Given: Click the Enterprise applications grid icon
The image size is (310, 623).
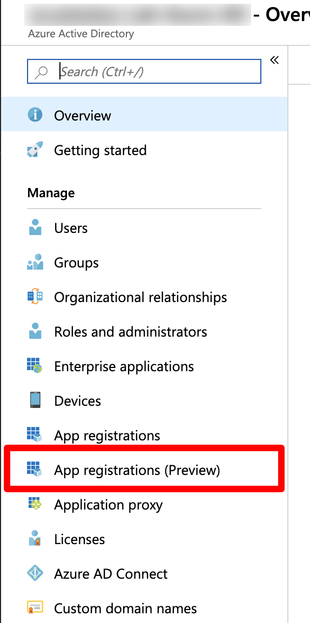Looking at the screenshot, I should click(35, 366).
